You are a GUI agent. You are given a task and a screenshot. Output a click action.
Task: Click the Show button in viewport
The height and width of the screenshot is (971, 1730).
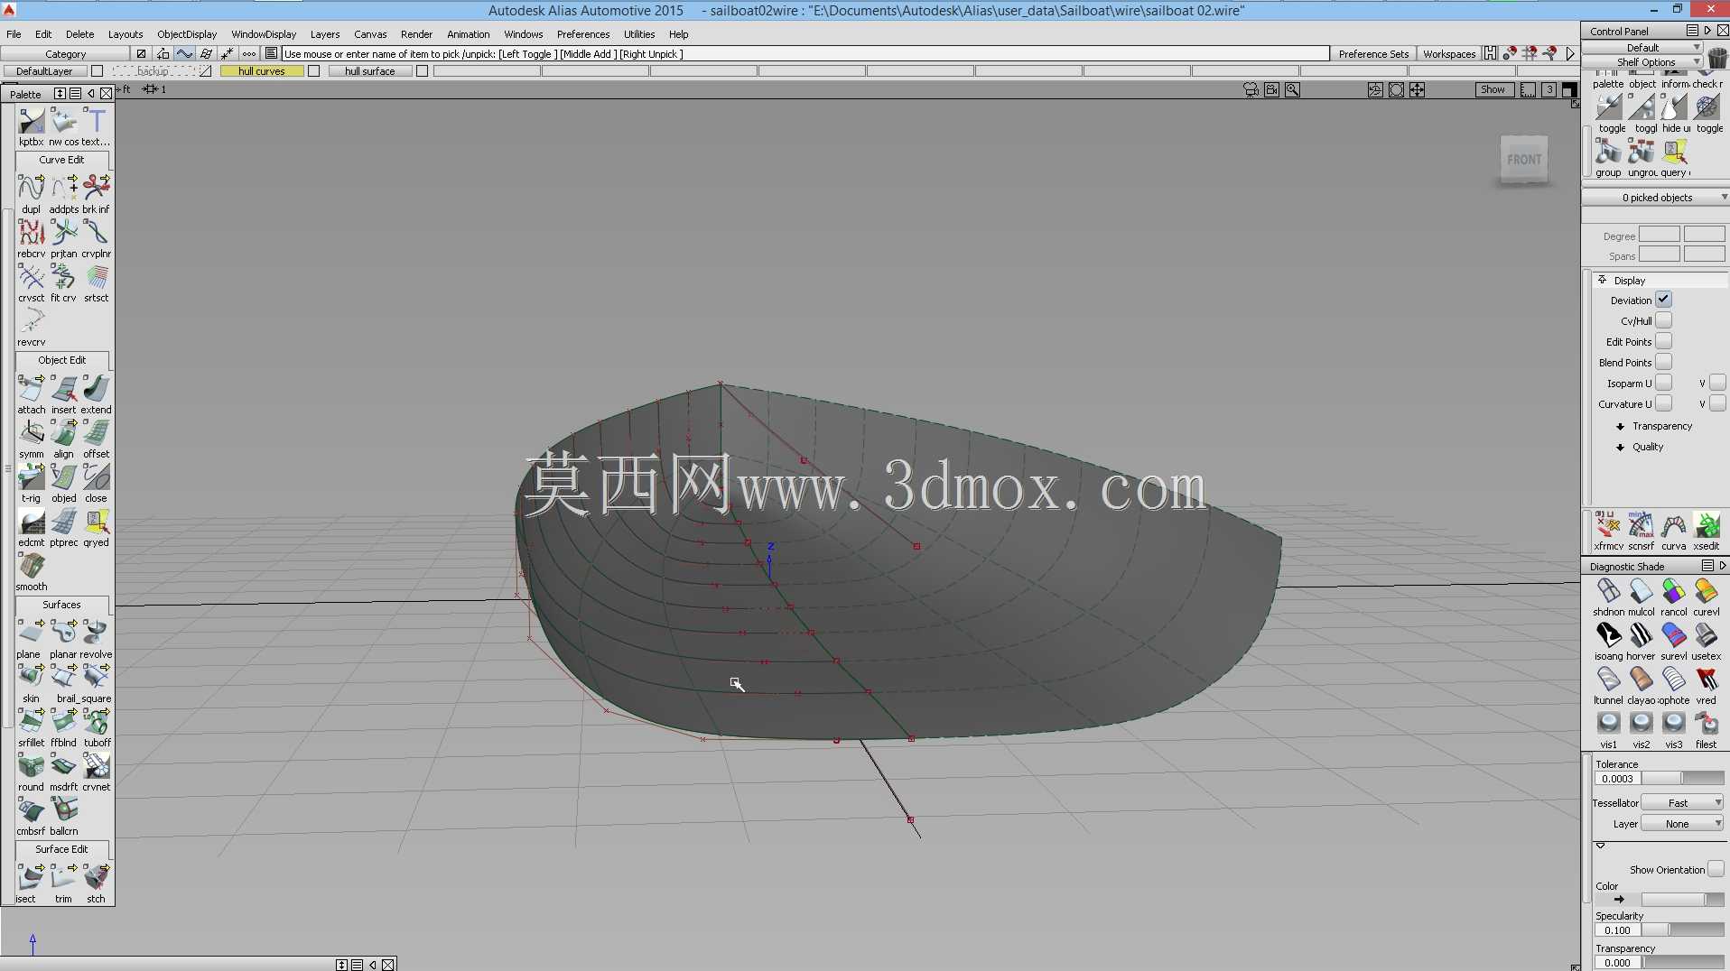(1493, 89)
